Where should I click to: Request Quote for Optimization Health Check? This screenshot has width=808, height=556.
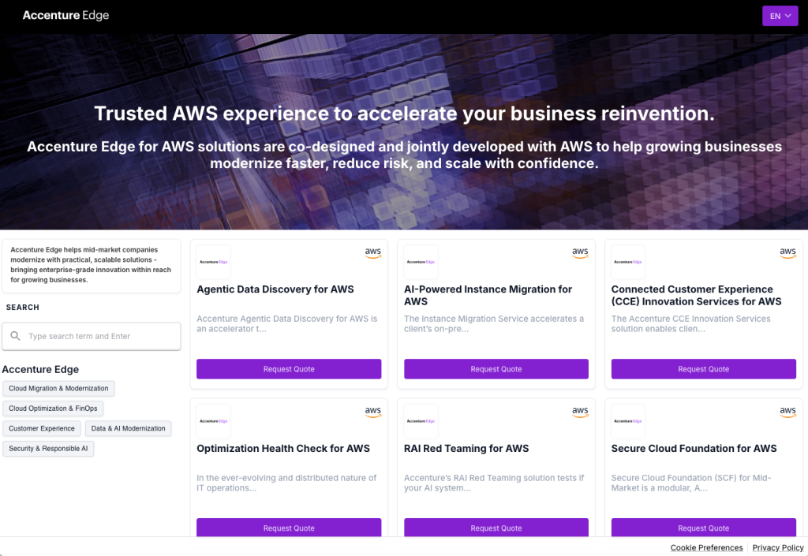[x=289, y=528]
